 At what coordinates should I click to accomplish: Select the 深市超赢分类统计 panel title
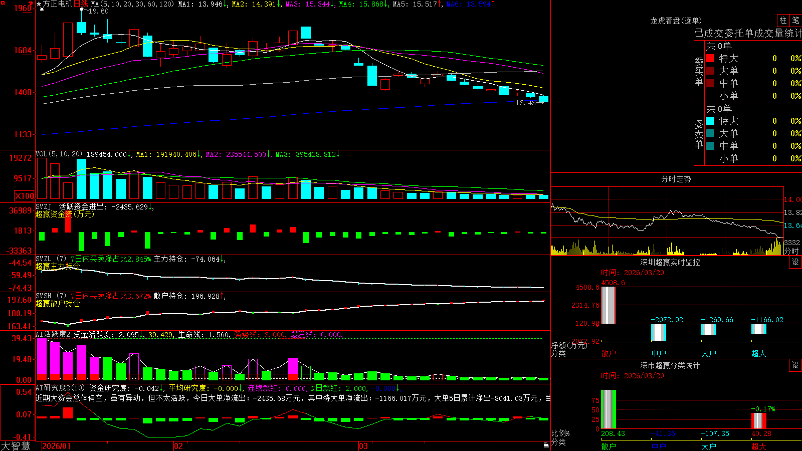pos(670,365)
